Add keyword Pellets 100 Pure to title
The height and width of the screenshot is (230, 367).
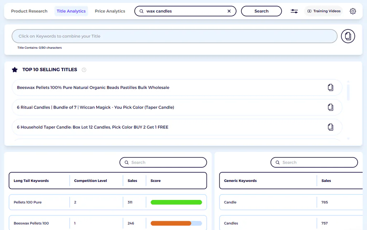click(28, 202)
